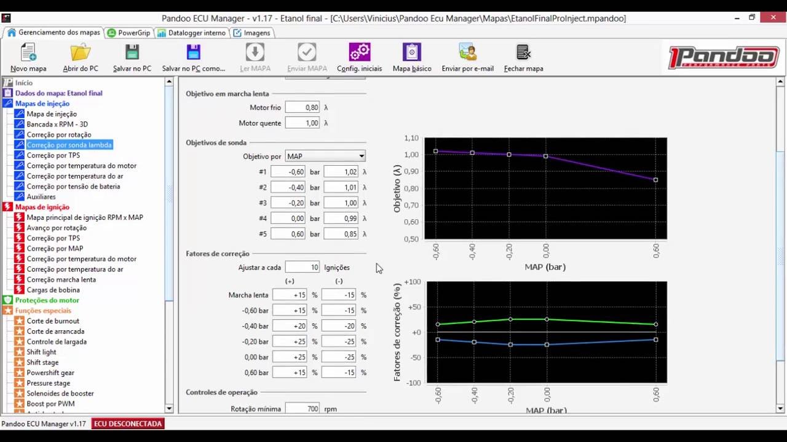
Task: Edit 0,00 bar negative correction -25
Action: (339, 357)
